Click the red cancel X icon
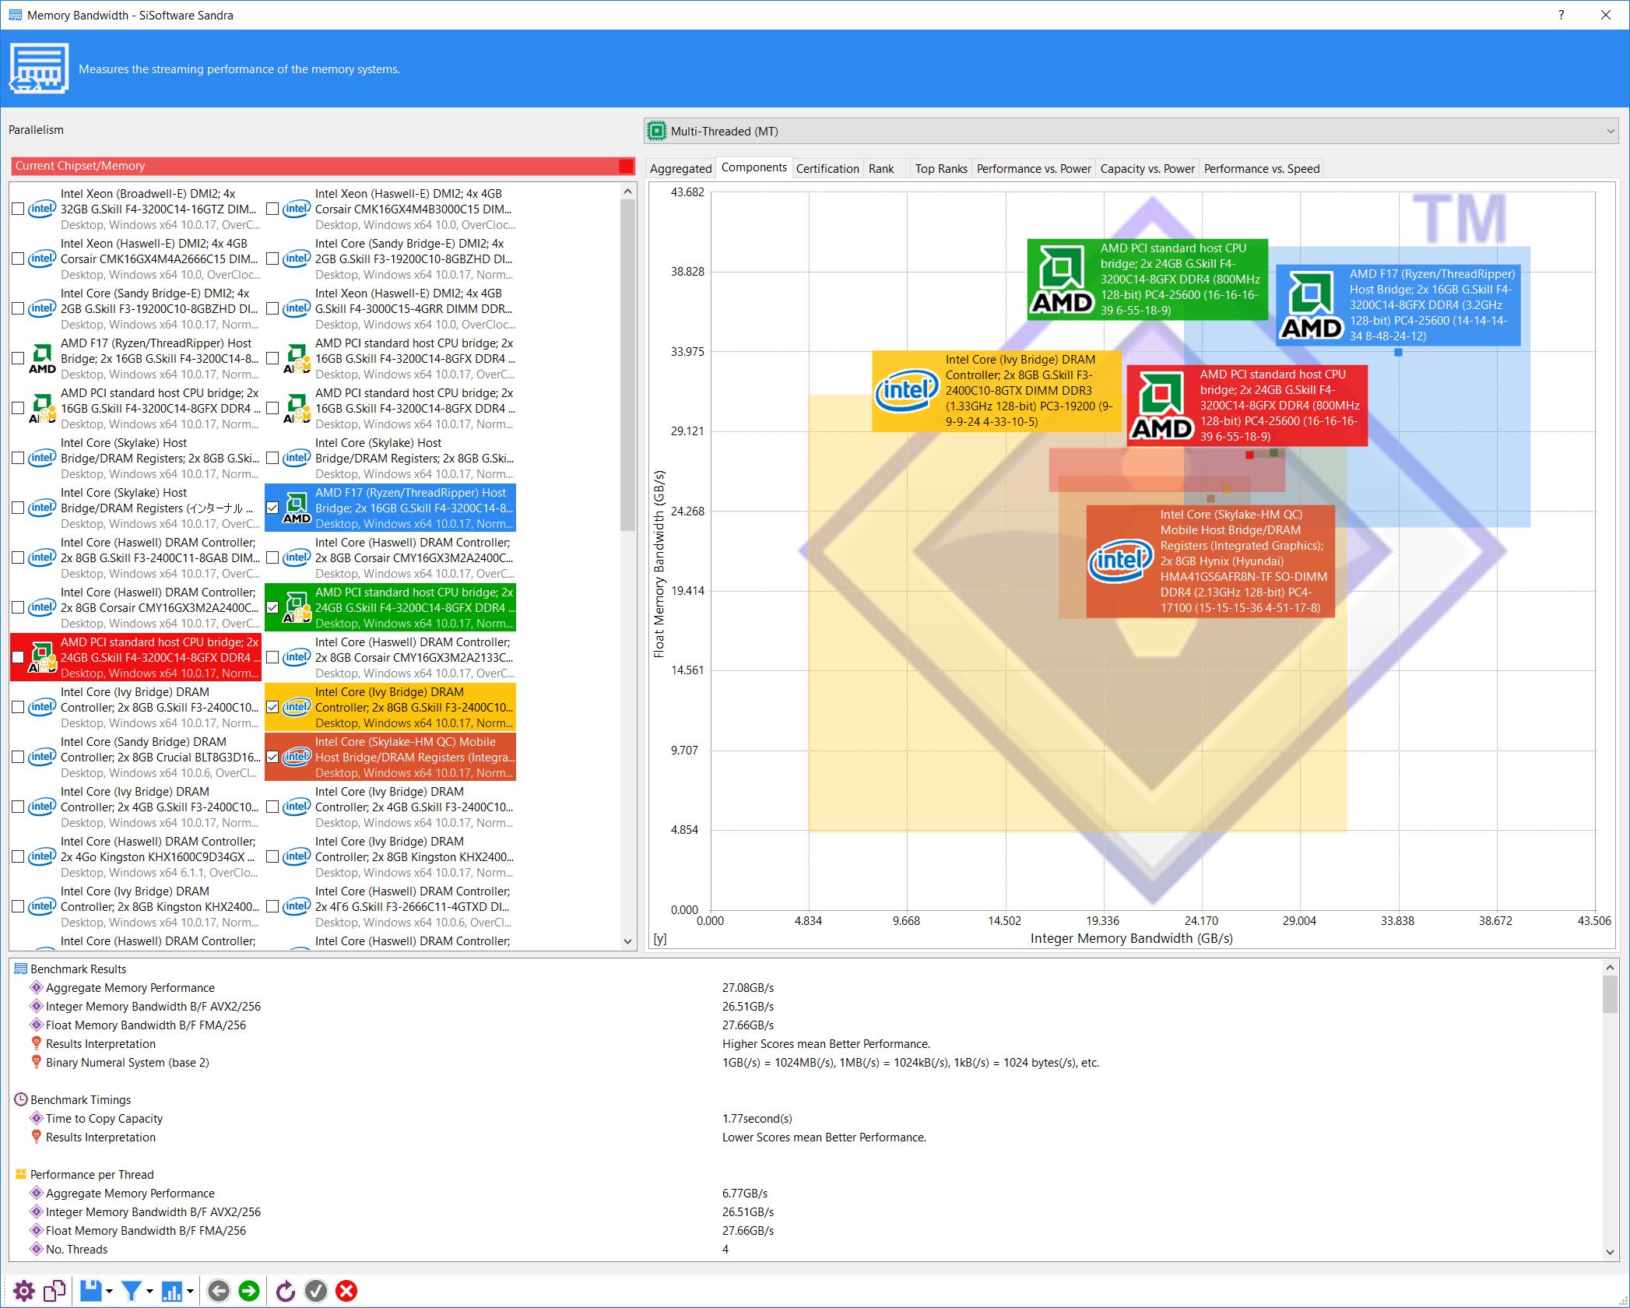Image resolution: width=1630 pixels, height=1308 pixels. (346, 1290)
